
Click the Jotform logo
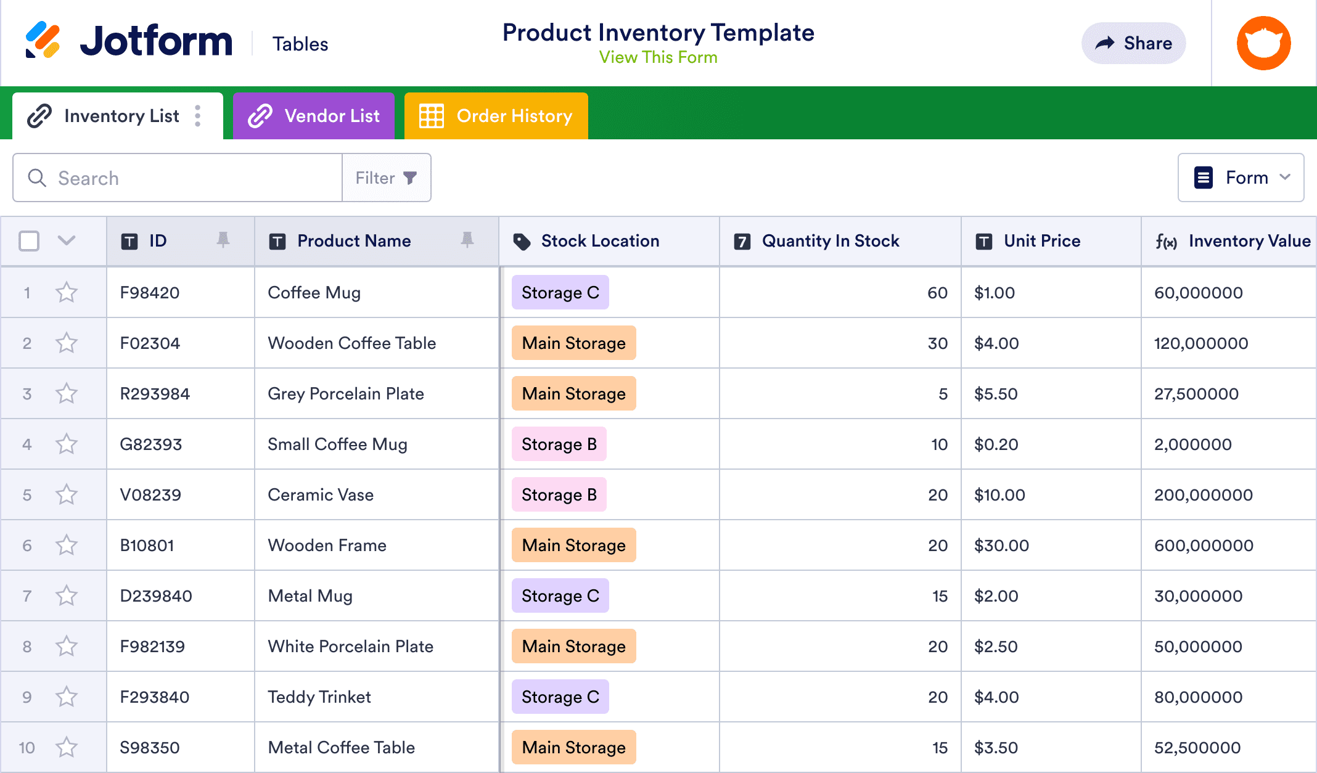point(129,40)
